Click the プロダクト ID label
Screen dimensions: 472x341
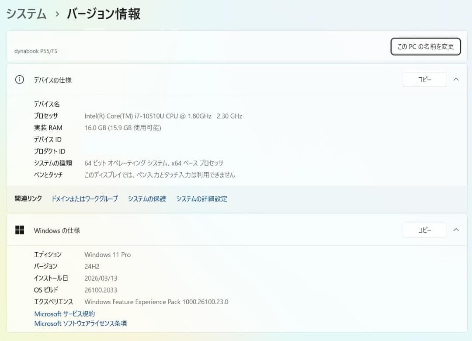pyautogui.click(x=49, y=151)
